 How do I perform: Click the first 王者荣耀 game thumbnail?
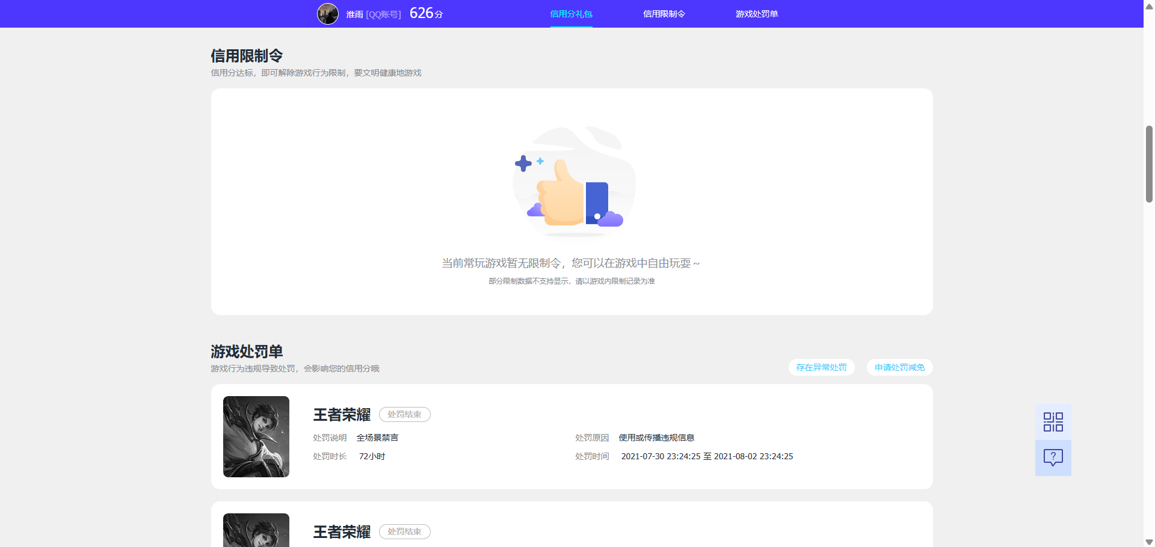coord(256,436)
